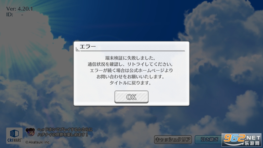Viewport: 263px width, 148px height.
Task: Click the triangle corner icon beside エラー
Action: coord(78,49)
